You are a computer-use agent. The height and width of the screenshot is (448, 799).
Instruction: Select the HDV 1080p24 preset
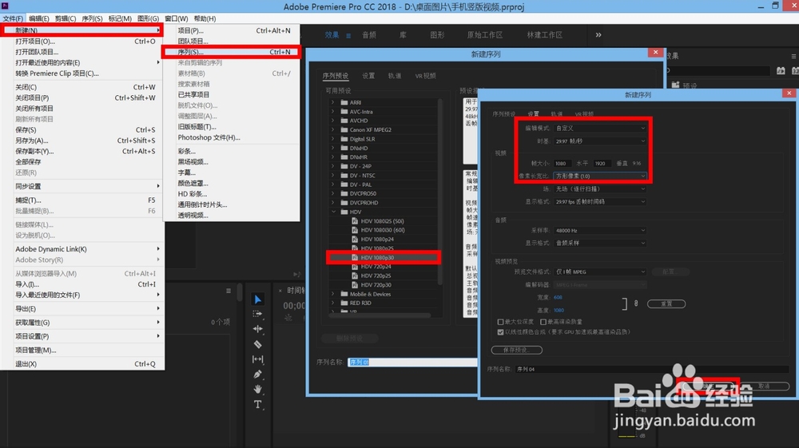(x=377, y=240)
